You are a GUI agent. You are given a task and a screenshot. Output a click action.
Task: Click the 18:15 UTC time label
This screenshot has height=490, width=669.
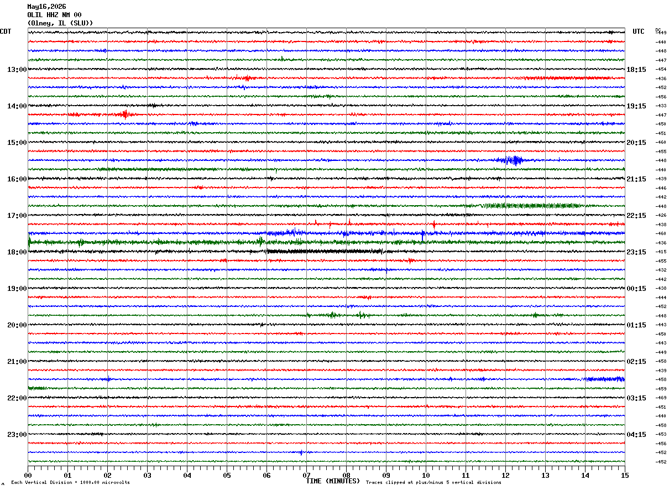click(x=636, y=70)
